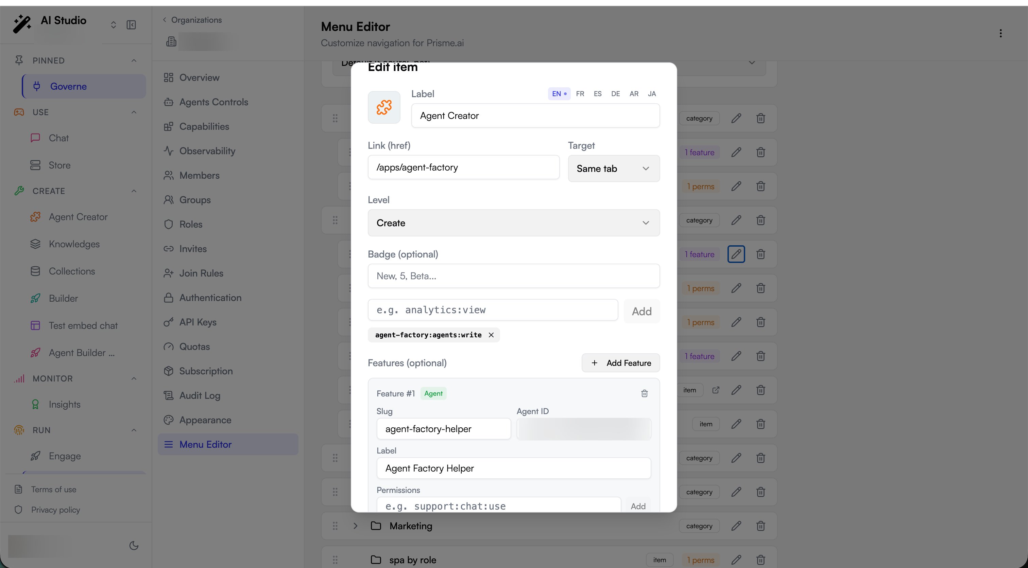
Task: Edit the Marketing category with its pencil icon
Action: pos(736,526)
